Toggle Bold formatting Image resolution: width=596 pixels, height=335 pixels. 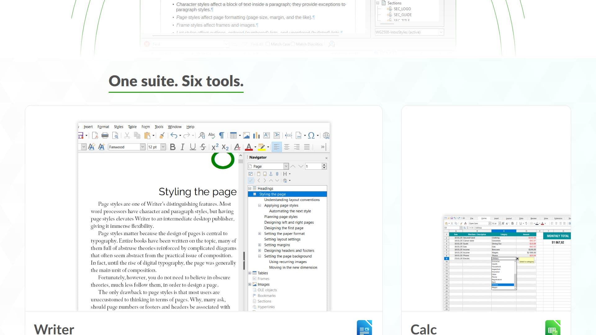pos(173,147)
